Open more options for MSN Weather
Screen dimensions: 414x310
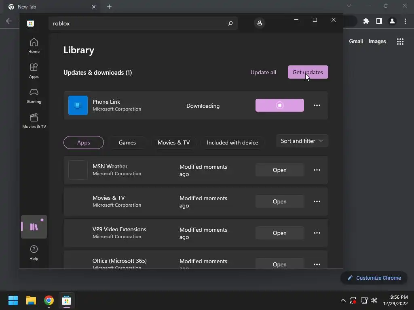pyautogui.click(x=317, y=170)
